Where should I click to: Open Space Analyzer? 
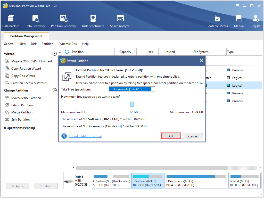[120, 21]
